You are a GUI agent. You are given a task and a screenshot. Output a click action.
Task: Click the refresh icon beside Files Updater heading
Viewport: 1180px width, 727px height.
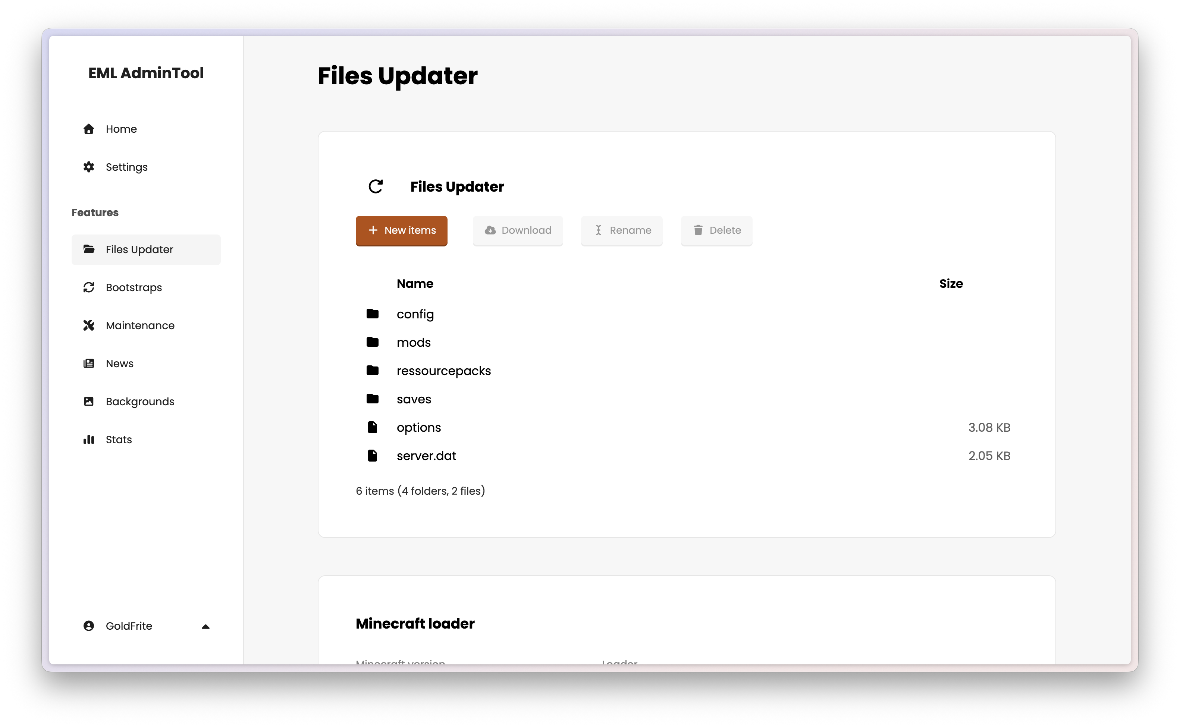click(376, 186)
